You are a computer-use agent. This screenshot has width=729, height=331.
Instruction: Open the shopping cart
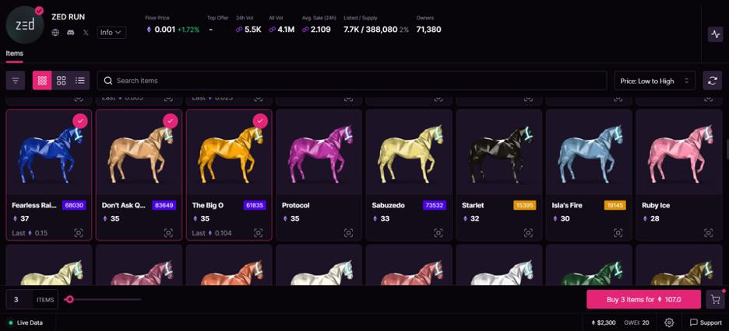point(715,299)
